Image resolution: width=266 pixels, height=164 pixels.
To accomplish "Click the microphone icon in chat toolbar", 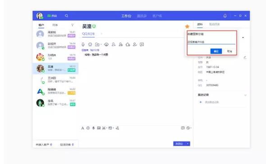I will [83, 44].
